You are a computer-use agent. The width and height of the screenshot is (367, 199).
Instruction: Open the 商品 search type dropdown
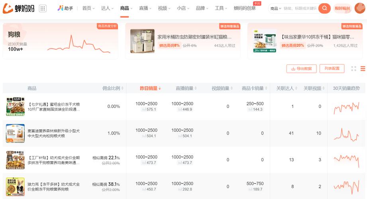[x=275, y=8]
